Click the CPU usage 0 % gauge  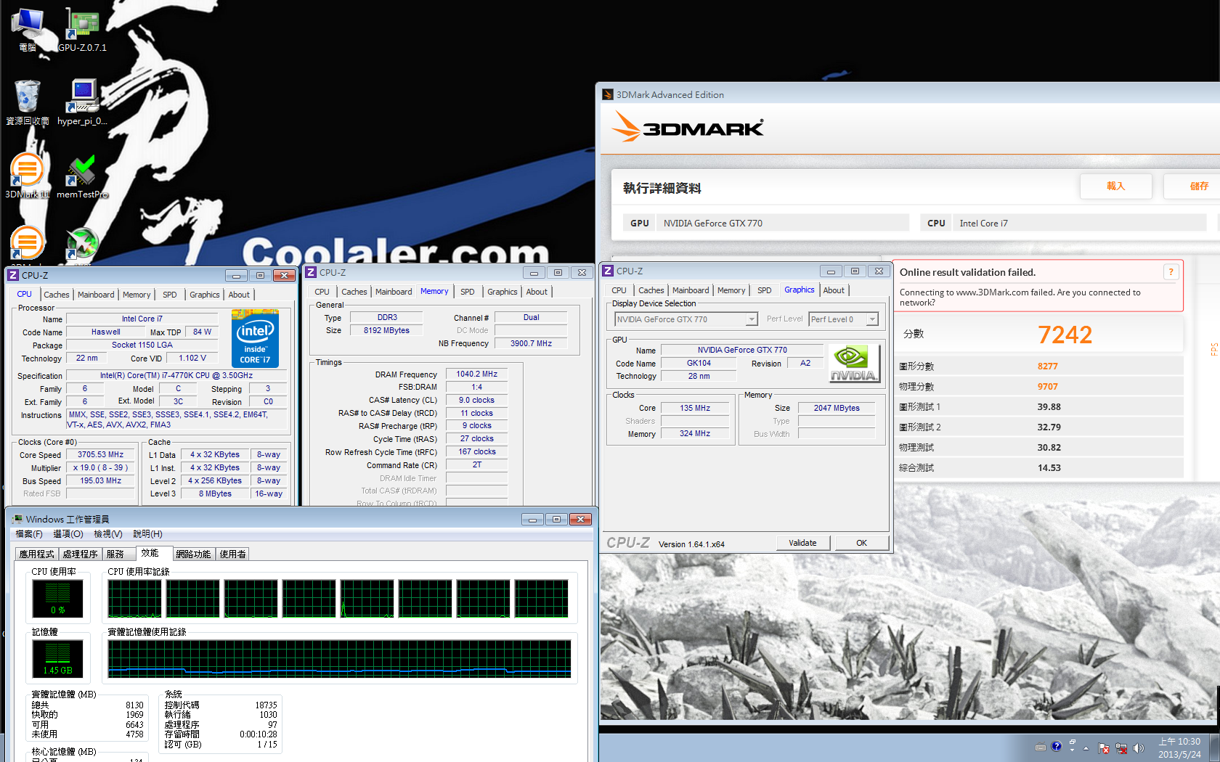tap(57, 599)
